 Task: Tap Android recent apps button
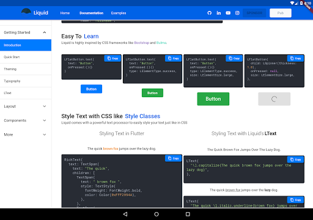[x=188, y=214]
